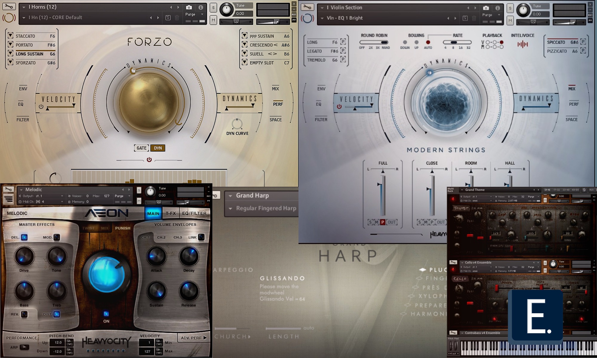Click FULL mix OUT button
This screenshot has width=597, height=358.
pyautogui.click(x=392, y=222)
